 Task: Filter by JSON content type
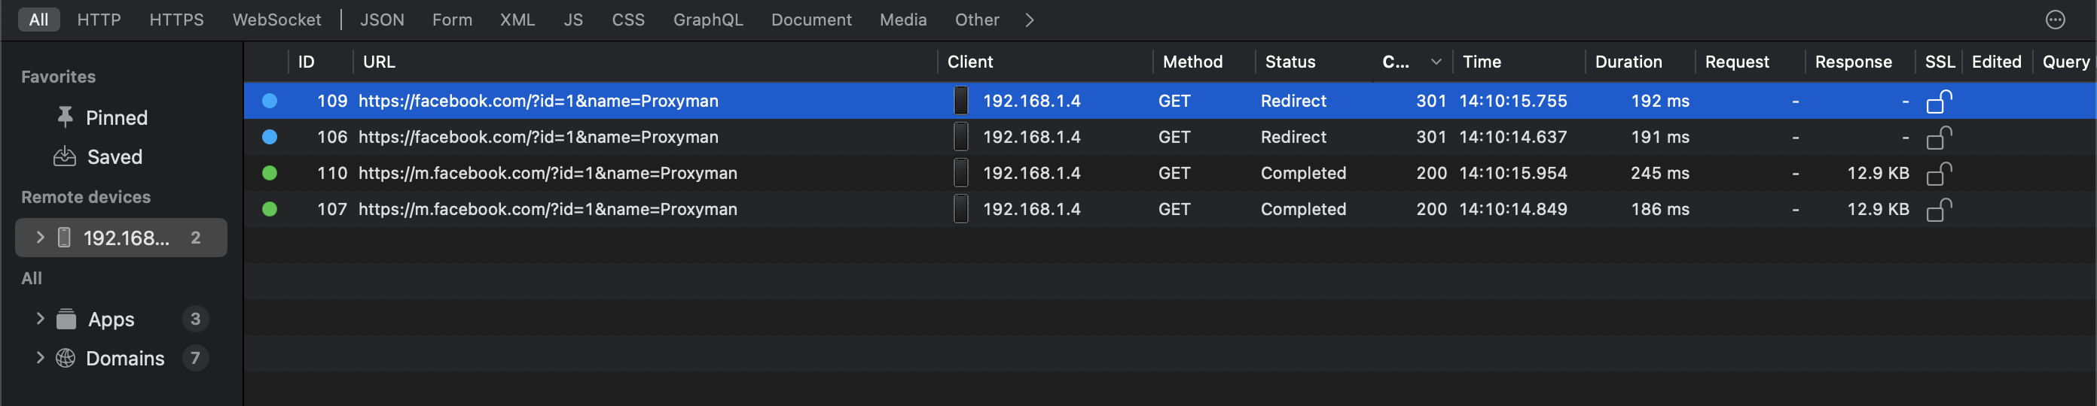pos(382,20)
